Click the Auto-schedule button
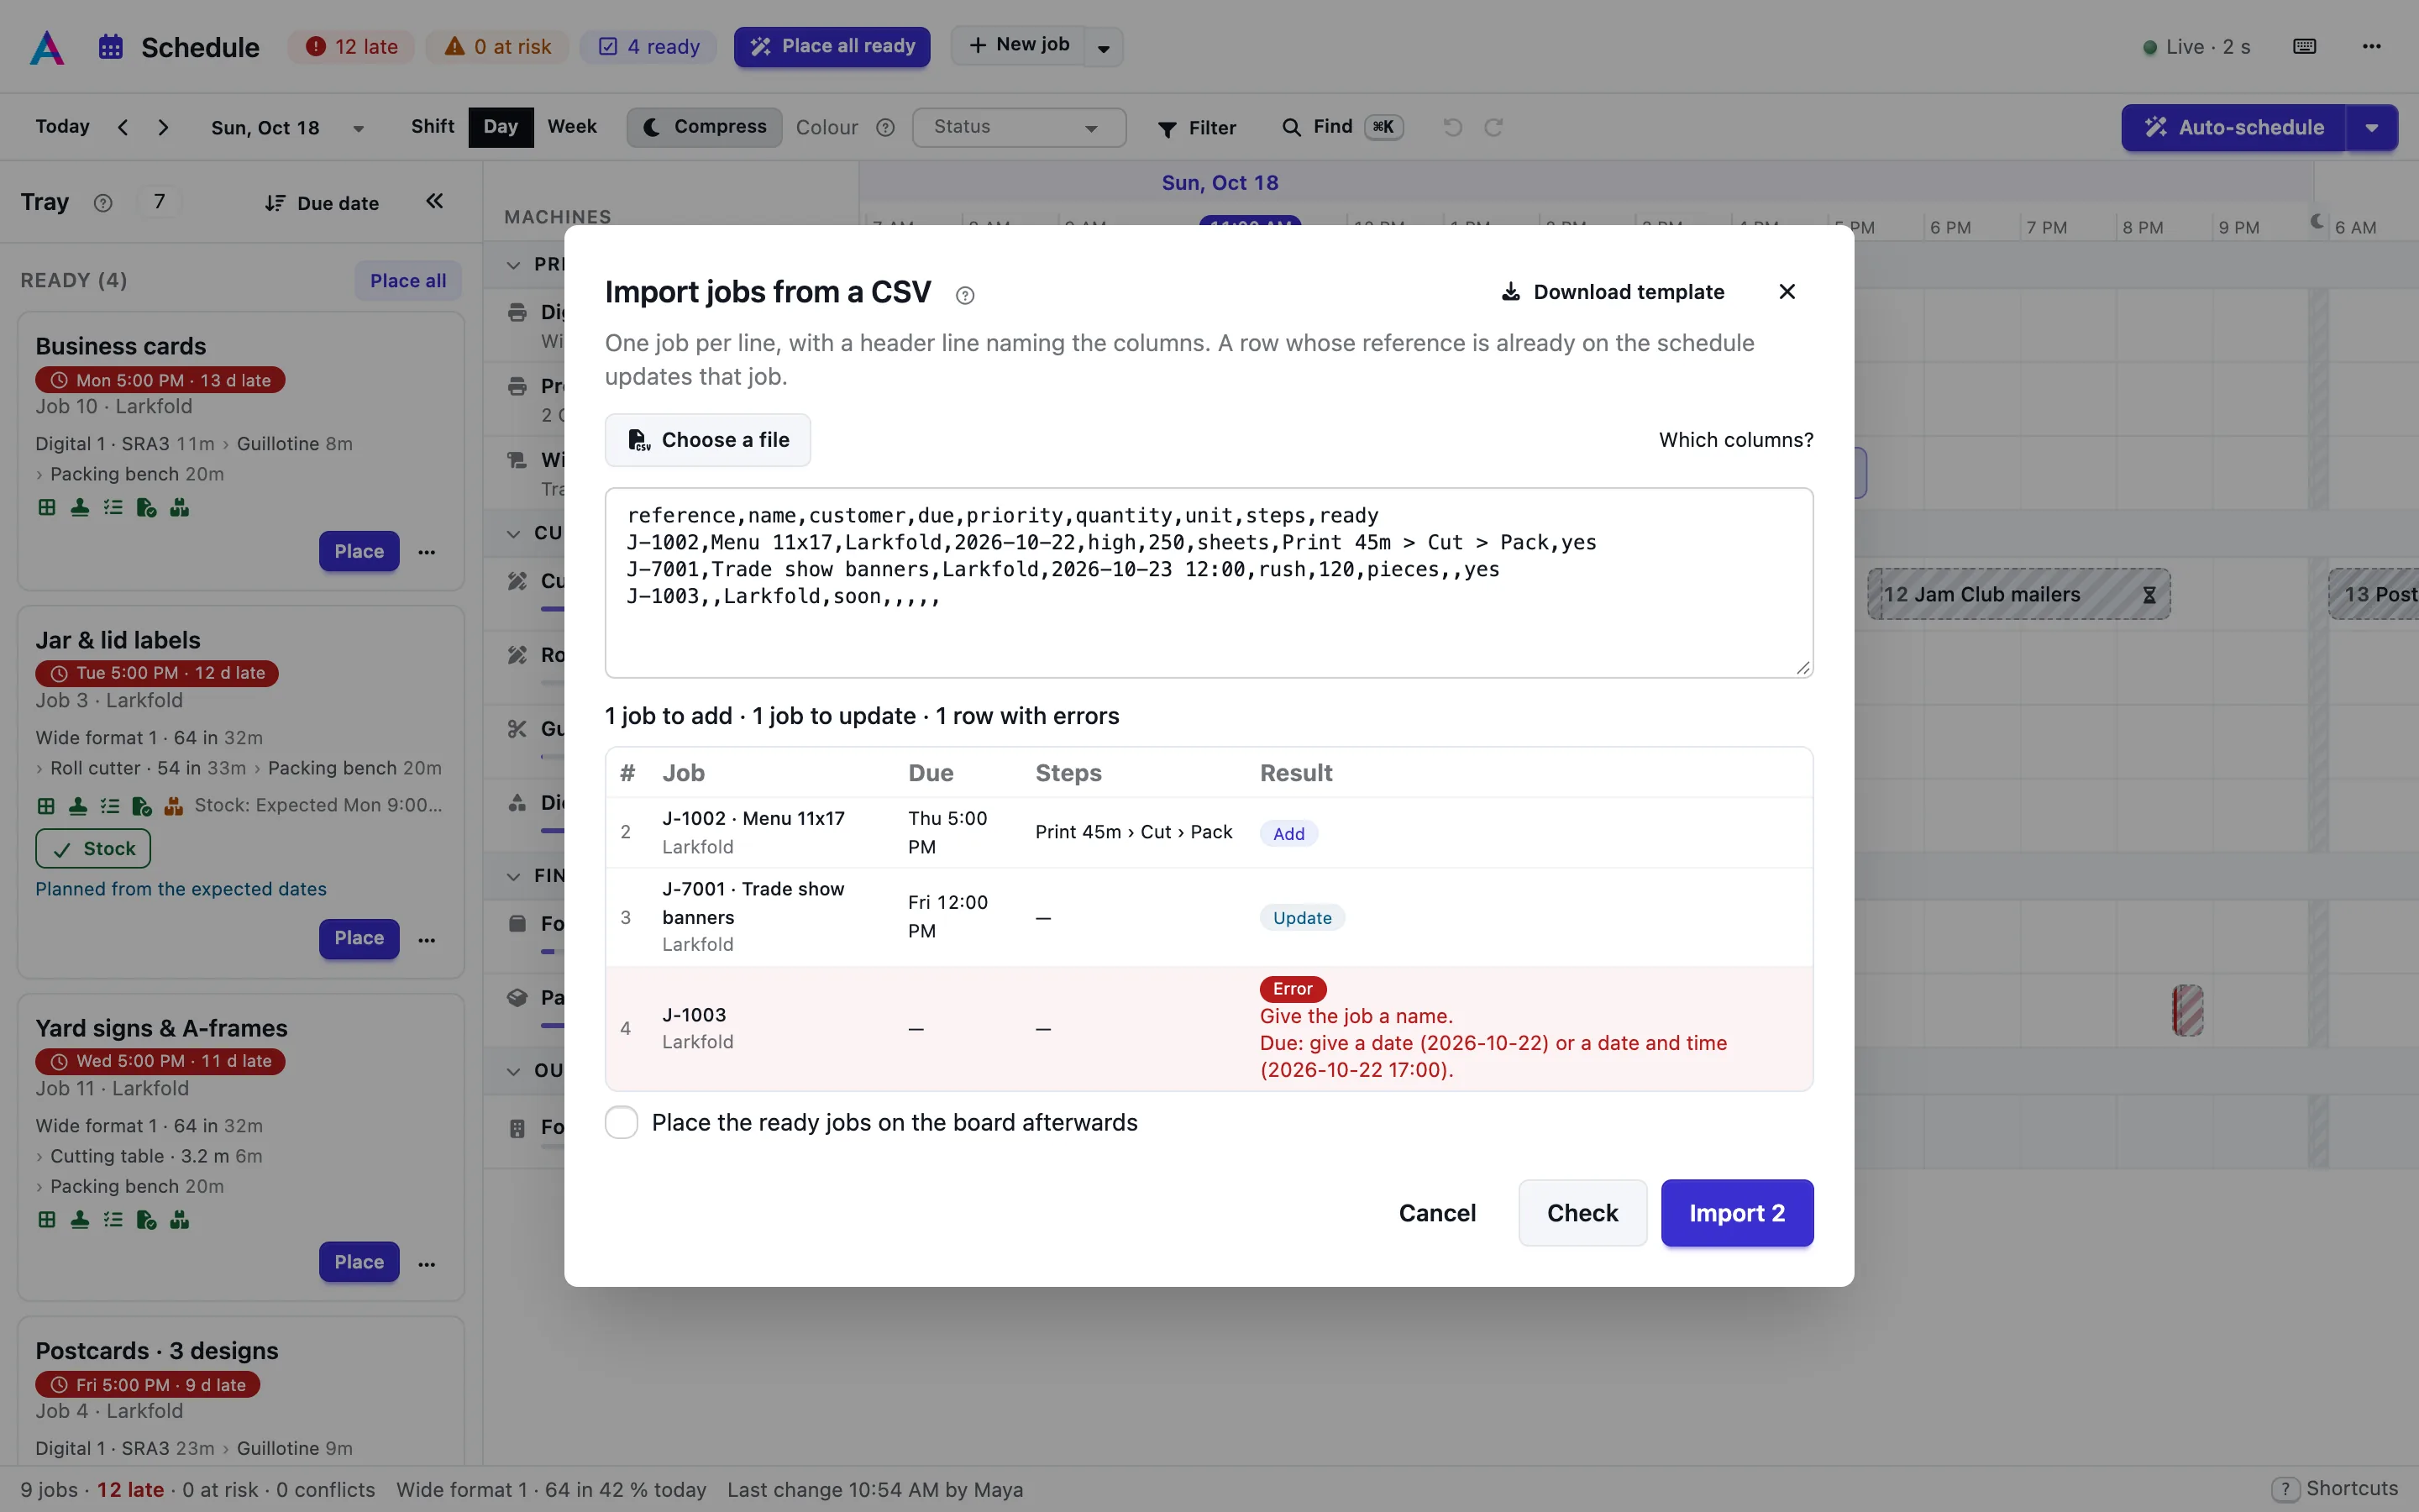The image size is (2419, 1512). (x=2234, y=128)
